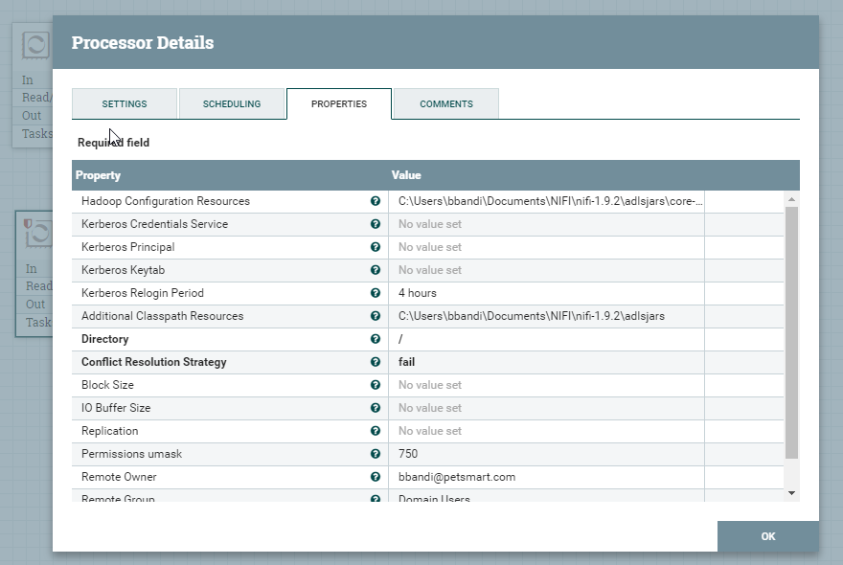The width and height of the screenshot is (843, 565).
Task: Click help icon beside Kerberos Credentials Service
Action: tap(376, 224)
